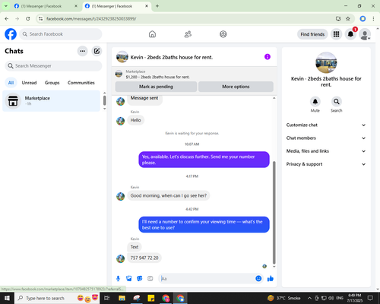Select the Groups chats filter tab

[52, 83]
